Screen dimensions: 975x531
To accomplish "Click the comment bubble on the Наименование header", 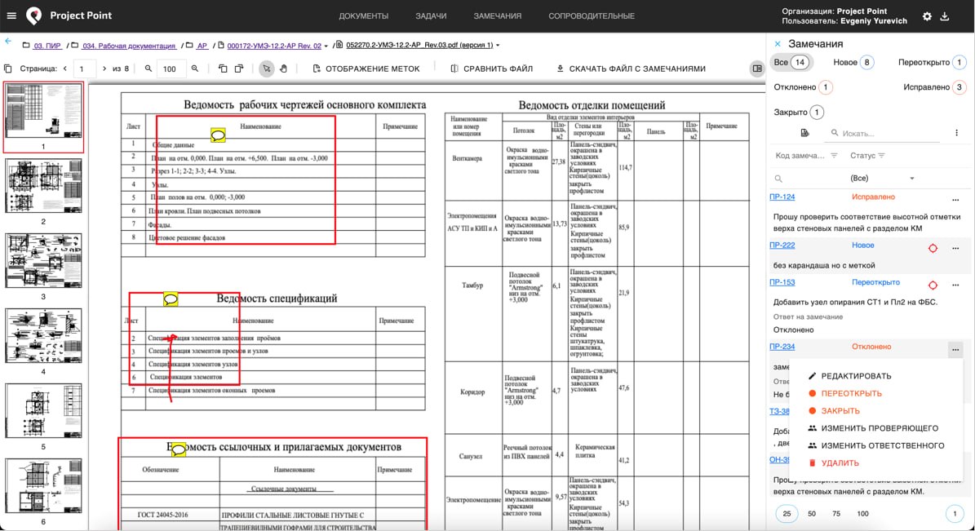I will click(218, 135).
